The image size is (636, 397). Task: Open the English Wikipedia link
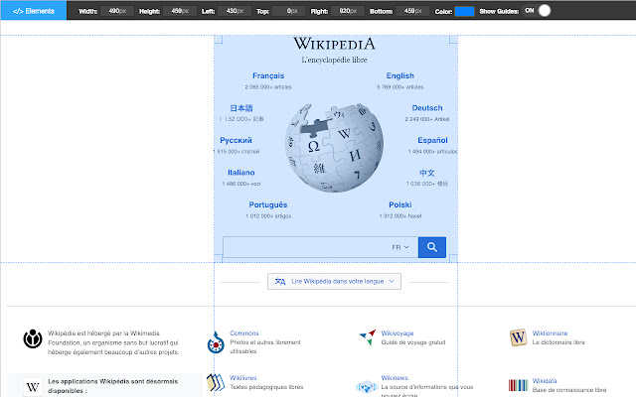tap(399, 75)
